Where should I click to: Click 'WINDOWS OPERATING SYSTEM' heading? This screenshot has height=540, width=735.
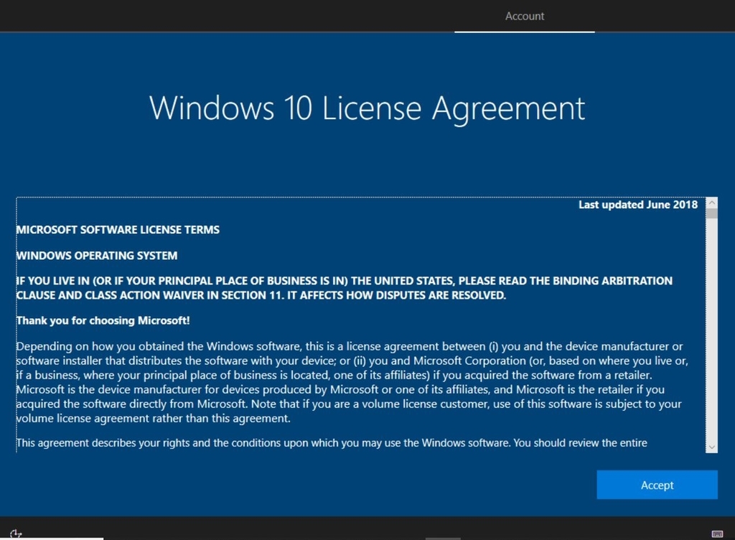click(x=97, y=256)
